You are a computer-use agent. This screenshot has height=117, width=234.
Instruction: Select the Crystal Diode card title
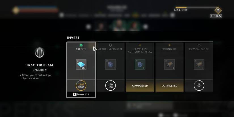coord(199,49)
